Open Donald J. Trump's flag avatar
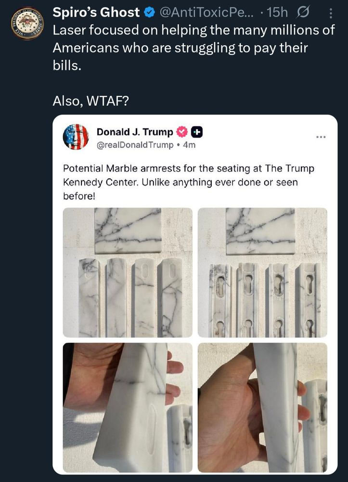 tap(76, 137)
